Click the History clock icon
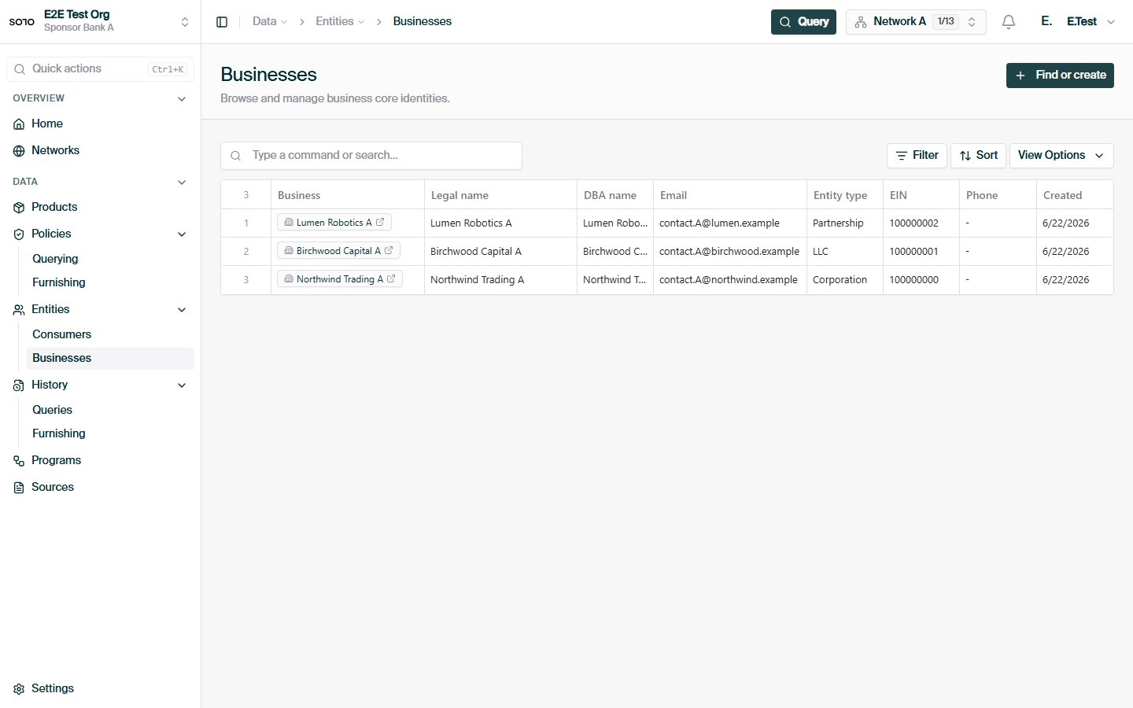This screenshot has width=1133, height=708. [19, 385]
